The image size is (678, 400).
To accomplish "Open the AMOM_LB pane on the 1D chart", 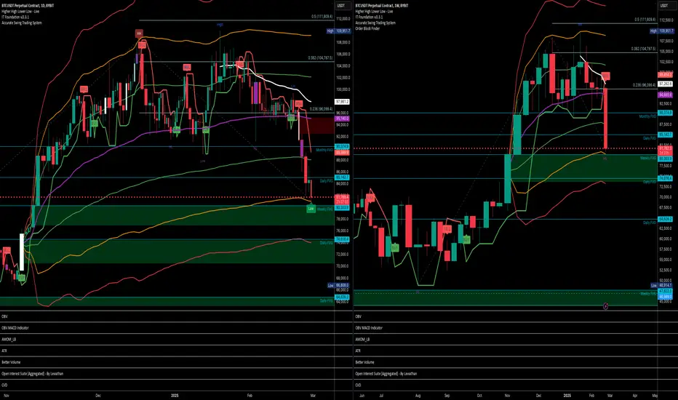I will pyautogui.click(x=8, y=340).
